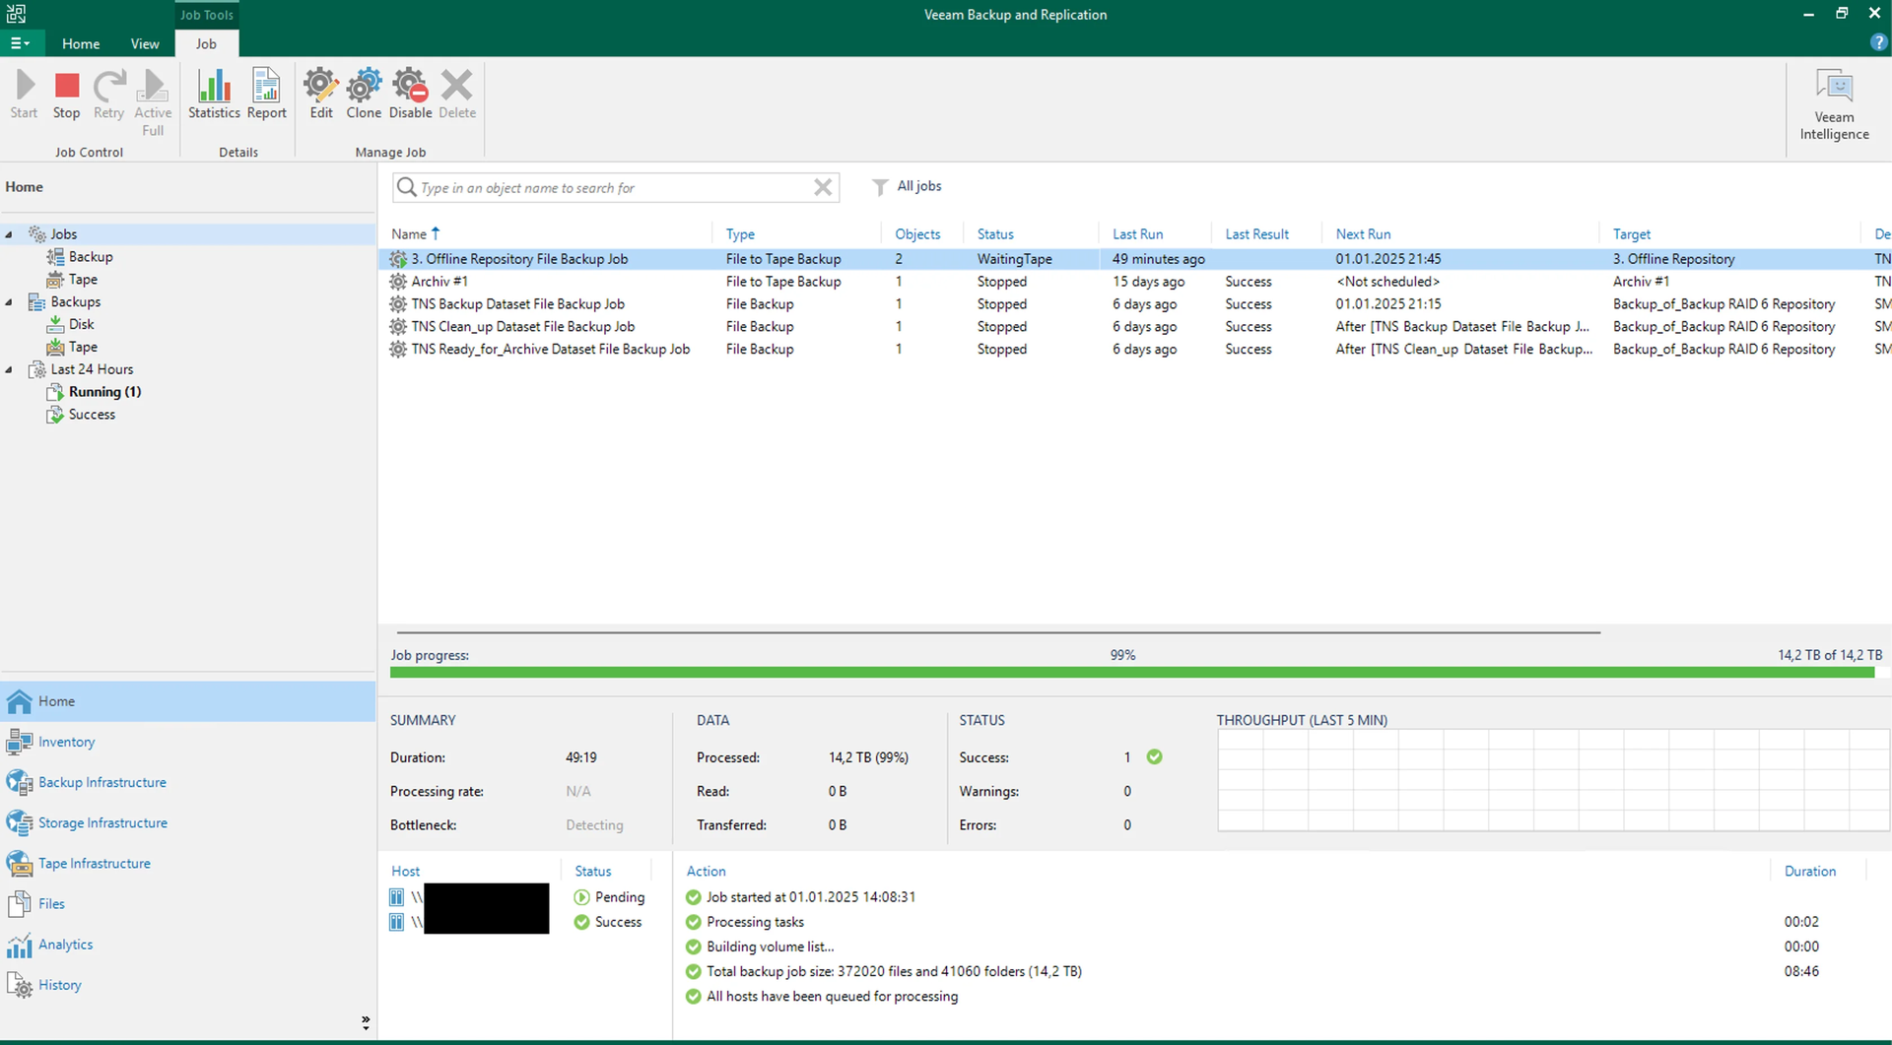The width and height of the screenshot is (1892, 1045).
Task: Open the help question mark icon
Action: pyautogui.click(x=1878, y=42)
